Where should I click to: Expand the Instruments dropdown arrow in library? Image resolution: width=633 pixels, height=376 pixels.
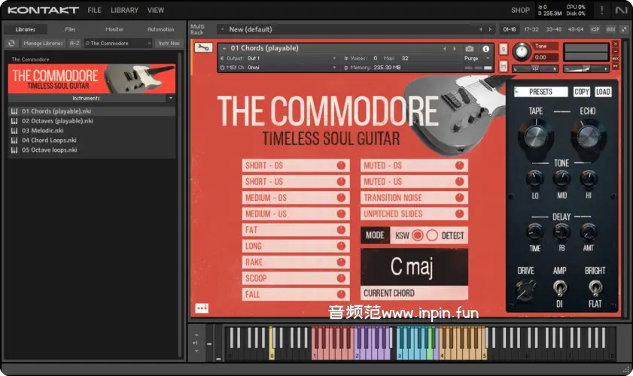[x=171, y=98]
